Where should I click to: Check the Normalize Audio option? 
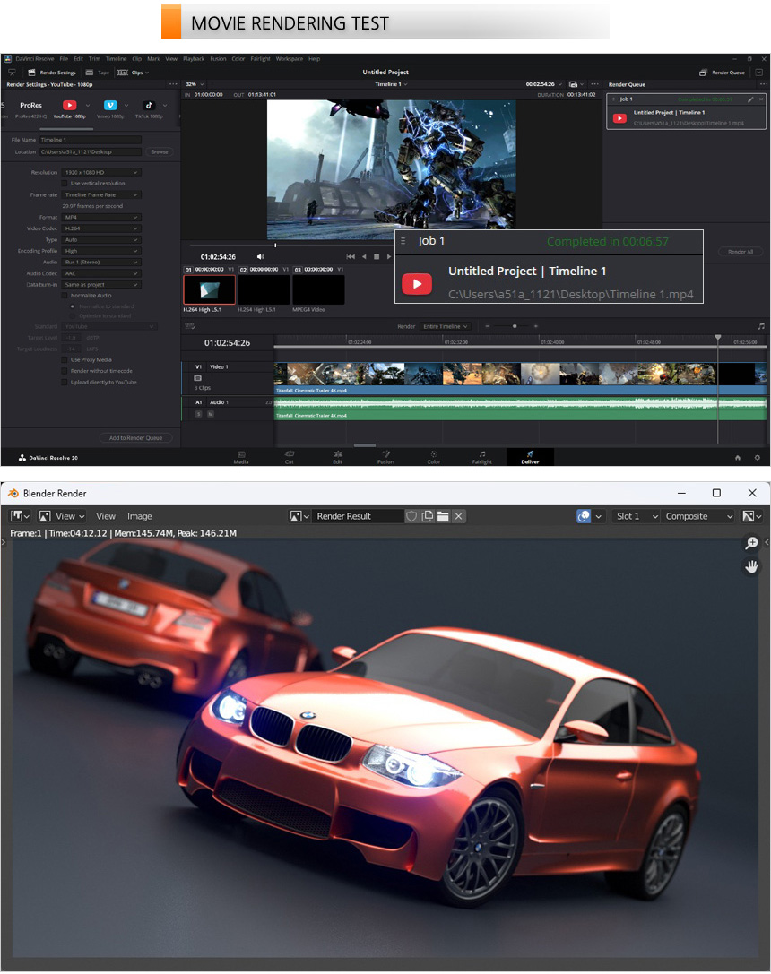point(65,295)
